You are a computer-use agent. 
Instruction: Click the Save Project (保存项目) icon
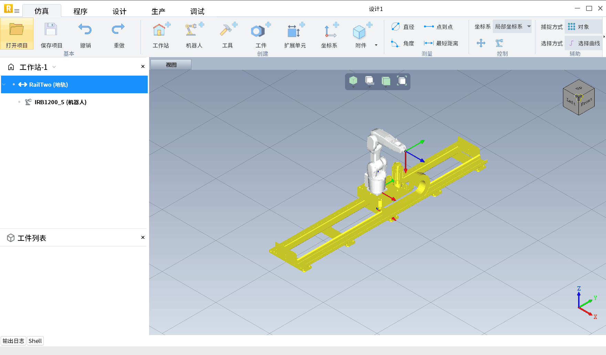tap(51, 30)
